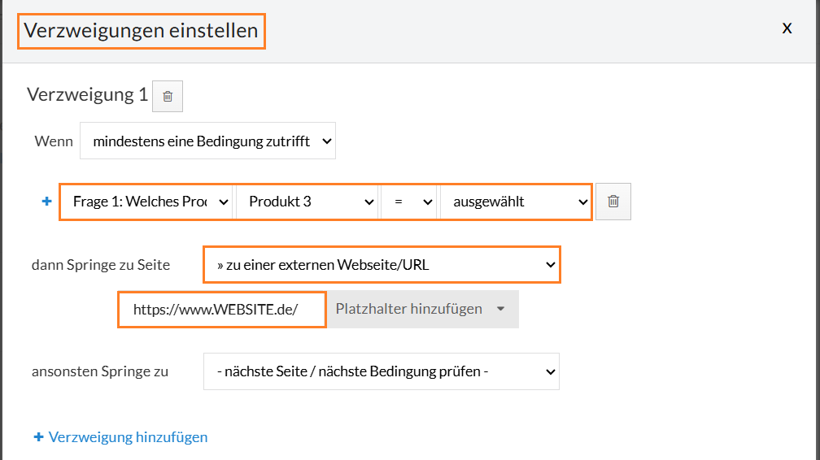Delete Verzweigung 1 with its trash icon

pos(168,96)
